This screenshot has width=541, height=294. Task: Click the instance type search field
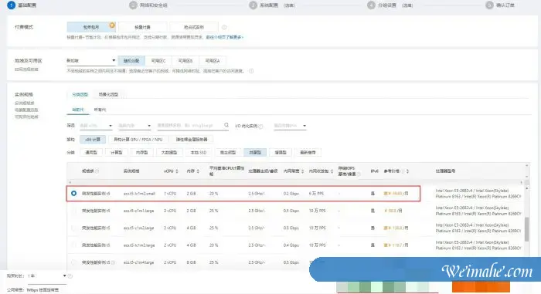190,126
